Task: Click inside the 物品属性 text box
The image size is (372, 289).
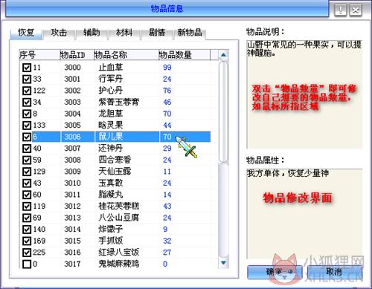Action: pos(304,214)
